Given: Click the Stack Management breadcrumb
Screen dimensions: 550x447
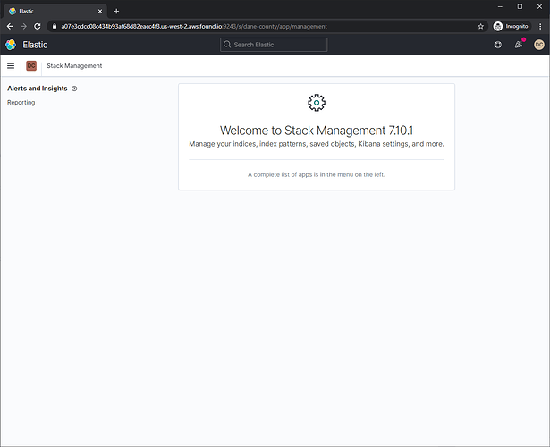Looking at the screenshot, I should click(74, 65).
